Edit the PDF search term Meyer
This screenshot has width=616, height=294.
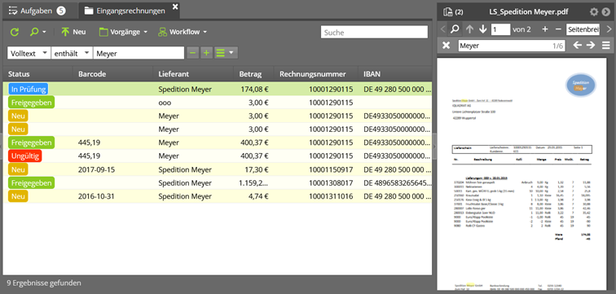(512, 46)
